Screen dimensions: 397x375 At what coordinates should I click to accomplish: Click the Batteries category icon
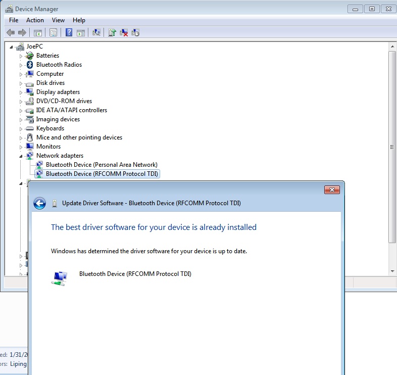(x=30, y=56)
